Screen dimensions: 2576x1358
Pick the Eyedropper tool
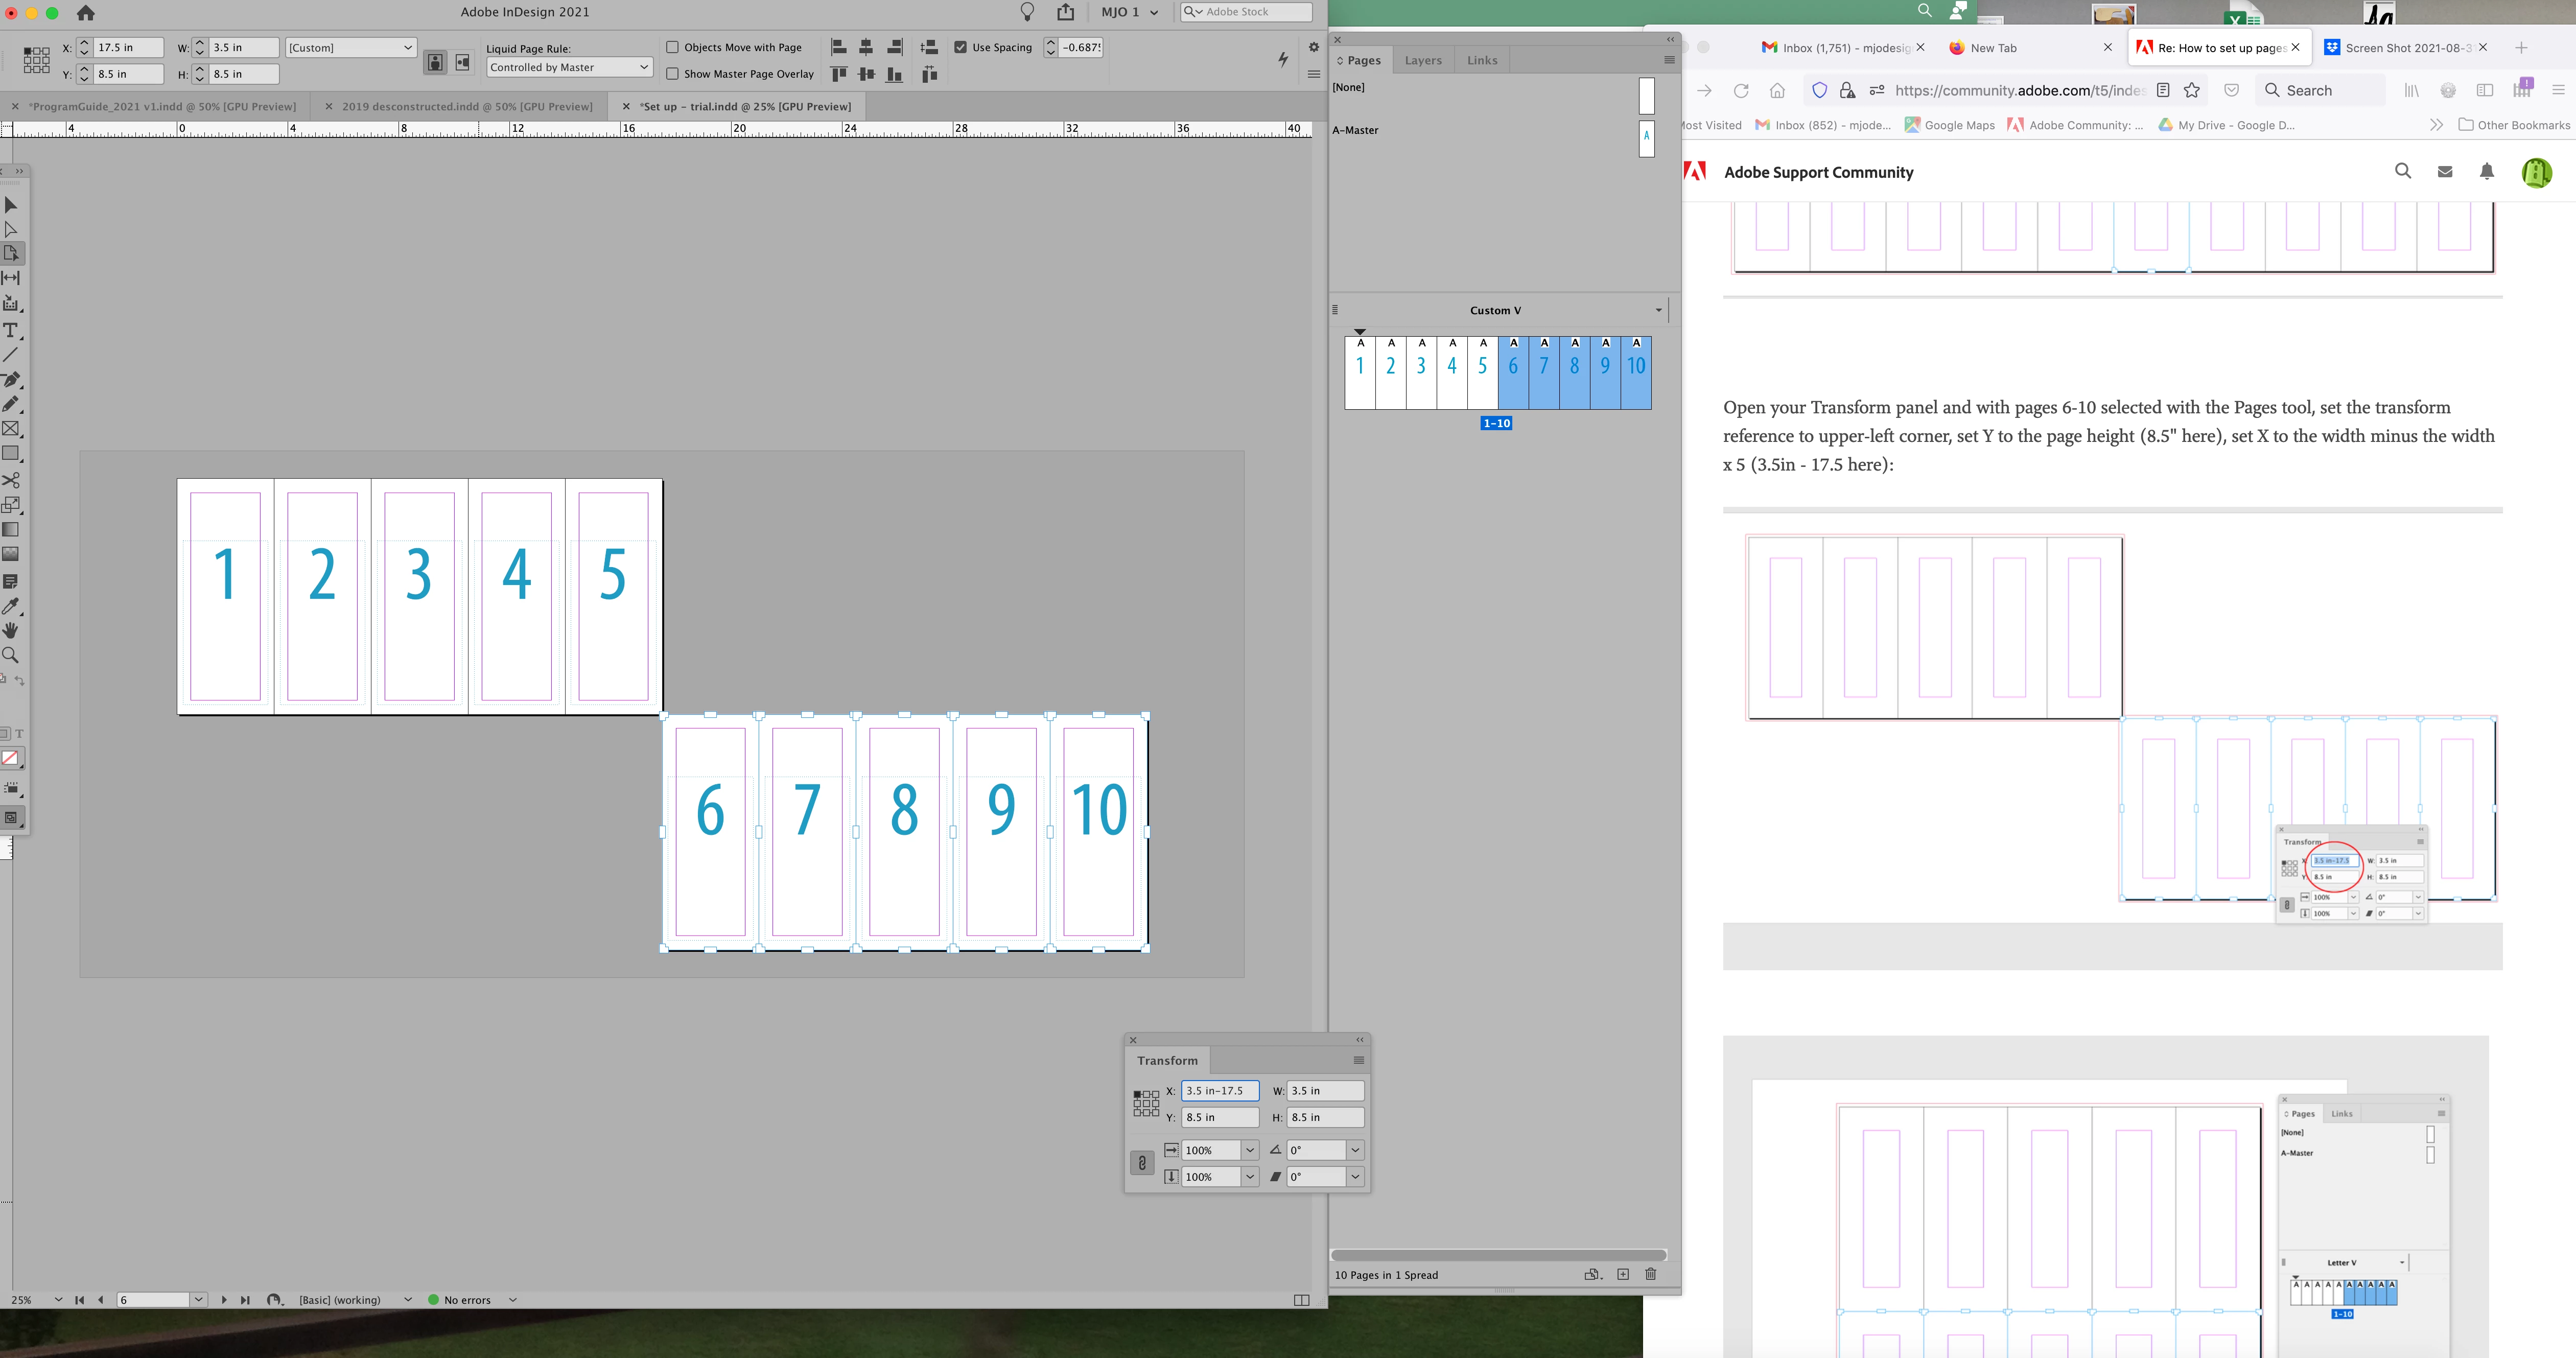click(11, 606)
